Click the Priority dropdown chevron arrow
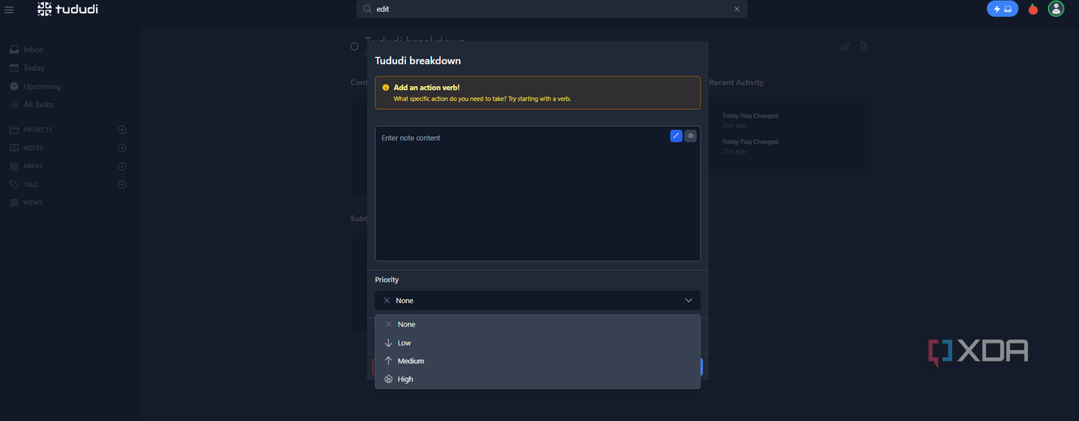The width and height of the screenshot is (1079, 421). pyautogui.click(x=688, y=301)
